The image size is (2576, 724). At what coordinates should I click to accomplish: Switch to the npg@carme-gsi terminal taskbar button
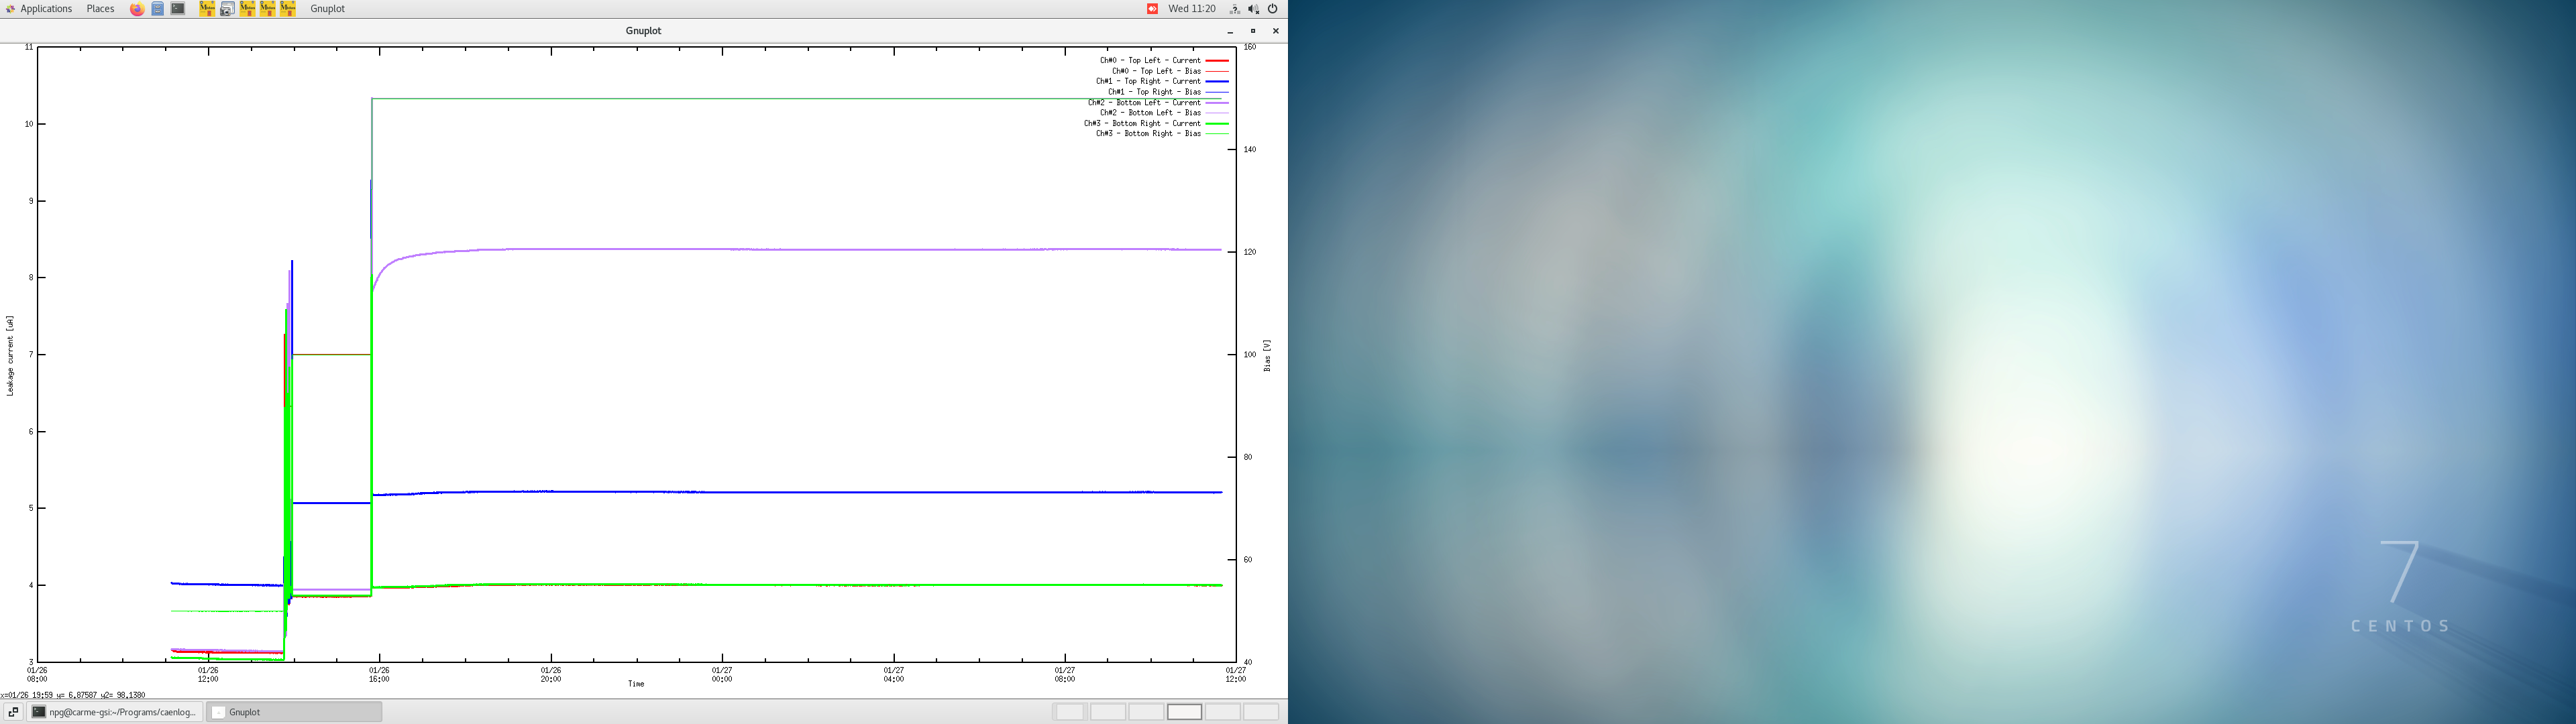[x=115, y=712]
